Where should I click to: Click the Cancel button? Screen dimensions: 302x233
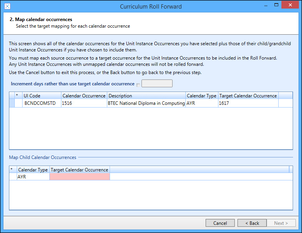click(220, 223)
